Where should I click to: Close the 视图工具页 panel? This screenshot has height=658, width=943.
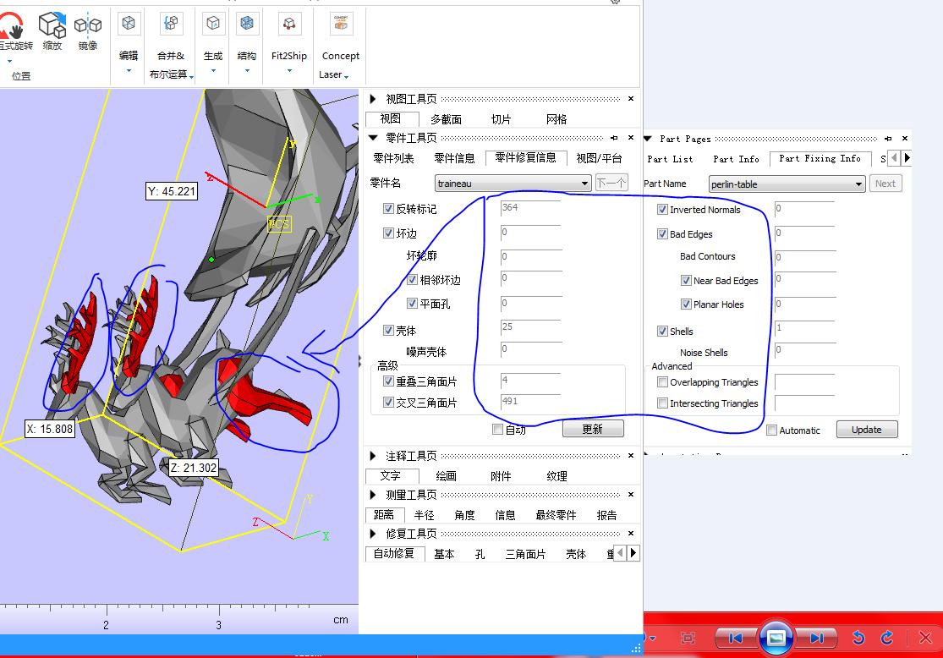631,99
